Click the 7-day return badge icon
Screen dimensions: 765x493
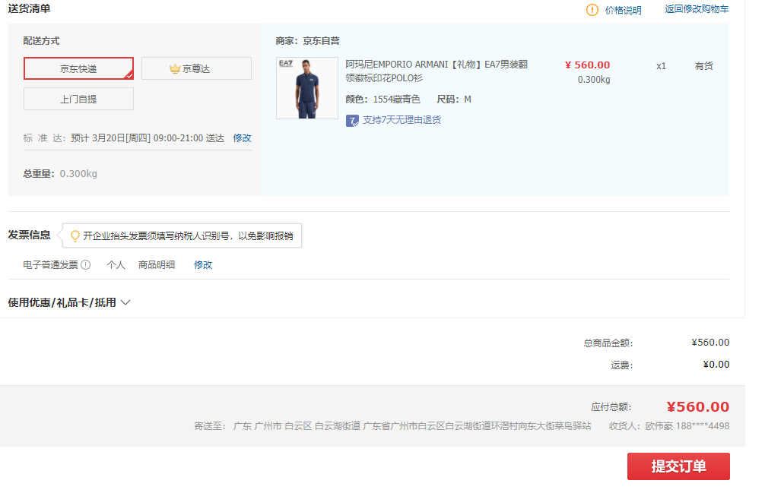pyautogui.click(x=352, y=120)
